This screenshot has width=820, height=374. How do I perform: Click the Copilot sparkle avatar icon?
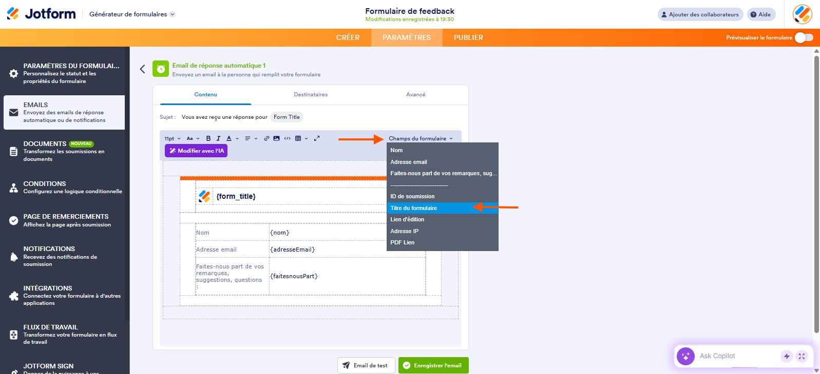pyautogui.click(x=685, y=356)
